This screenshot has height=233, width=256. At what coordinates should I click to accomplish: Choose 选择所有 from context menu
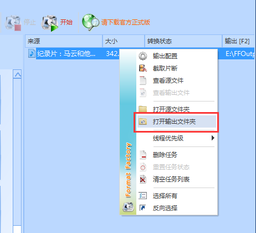pos(177,196)
